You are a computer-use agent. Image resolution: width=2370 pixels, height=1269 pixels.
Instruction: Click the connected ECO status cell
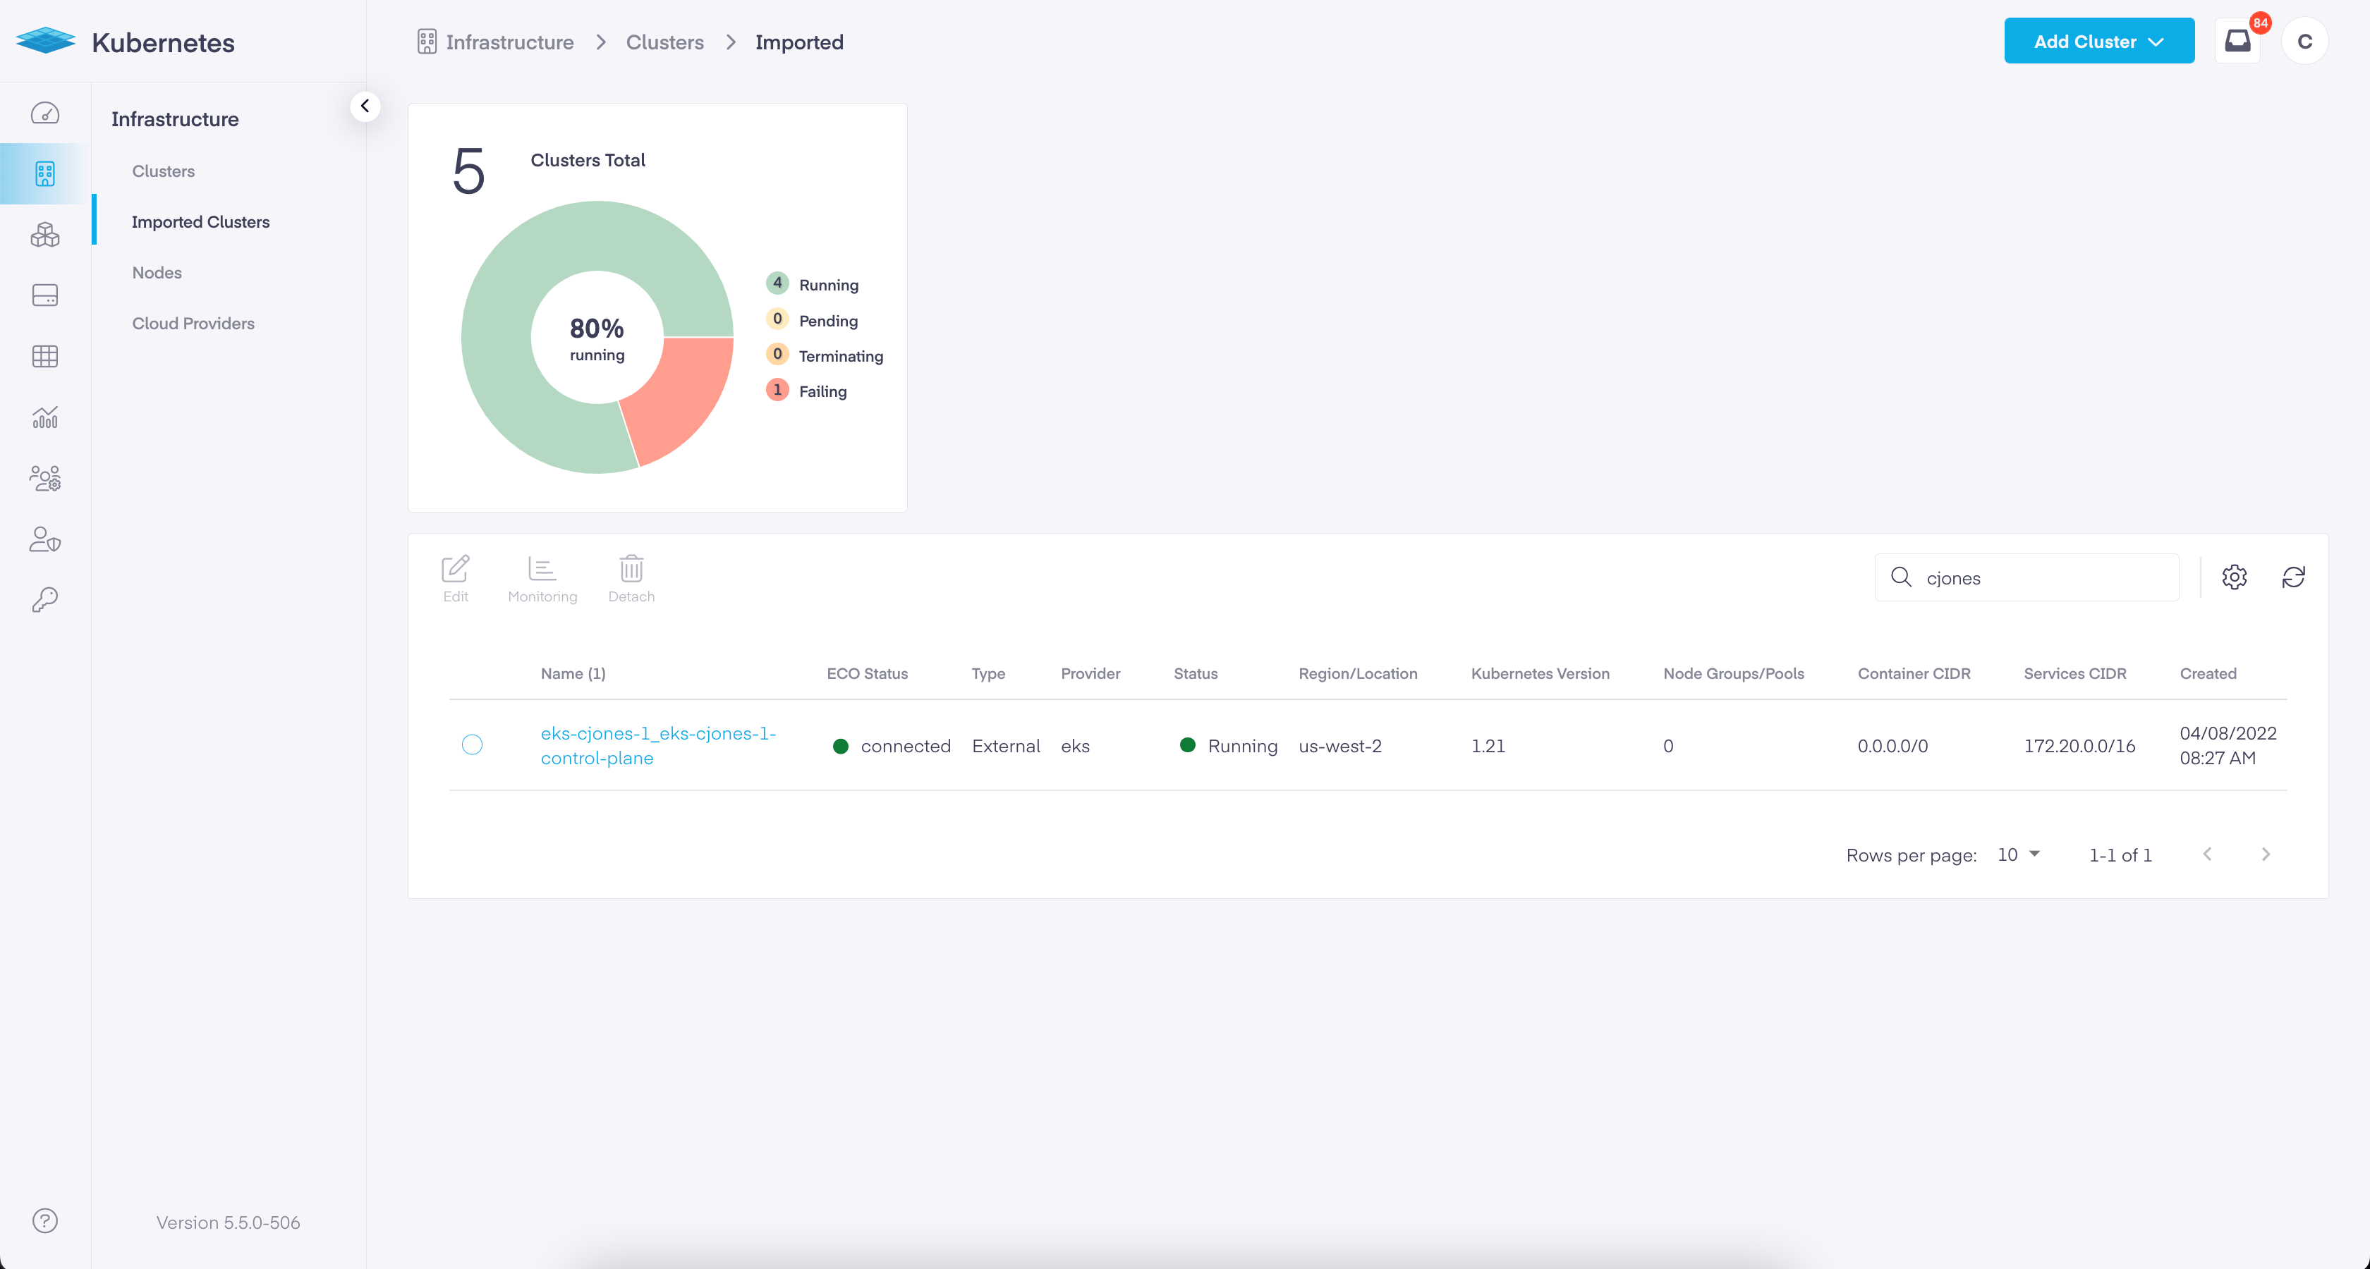coord(892,746)
